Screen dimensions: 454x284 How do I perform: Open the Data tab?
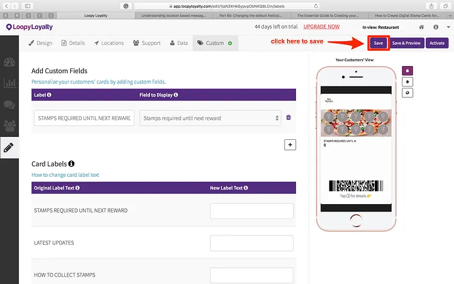pyautogui.click(x=179, y=43)
